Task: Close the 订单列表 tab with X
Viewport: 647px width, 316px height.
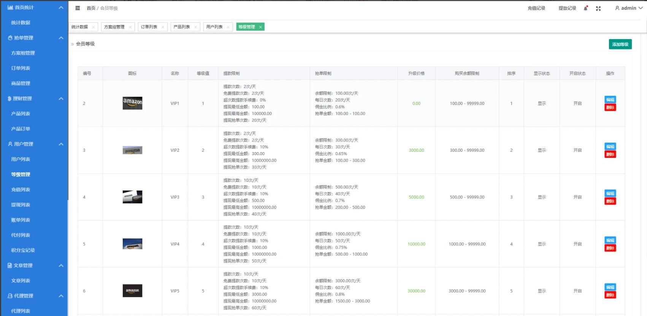Action: (x=163, y=27)
